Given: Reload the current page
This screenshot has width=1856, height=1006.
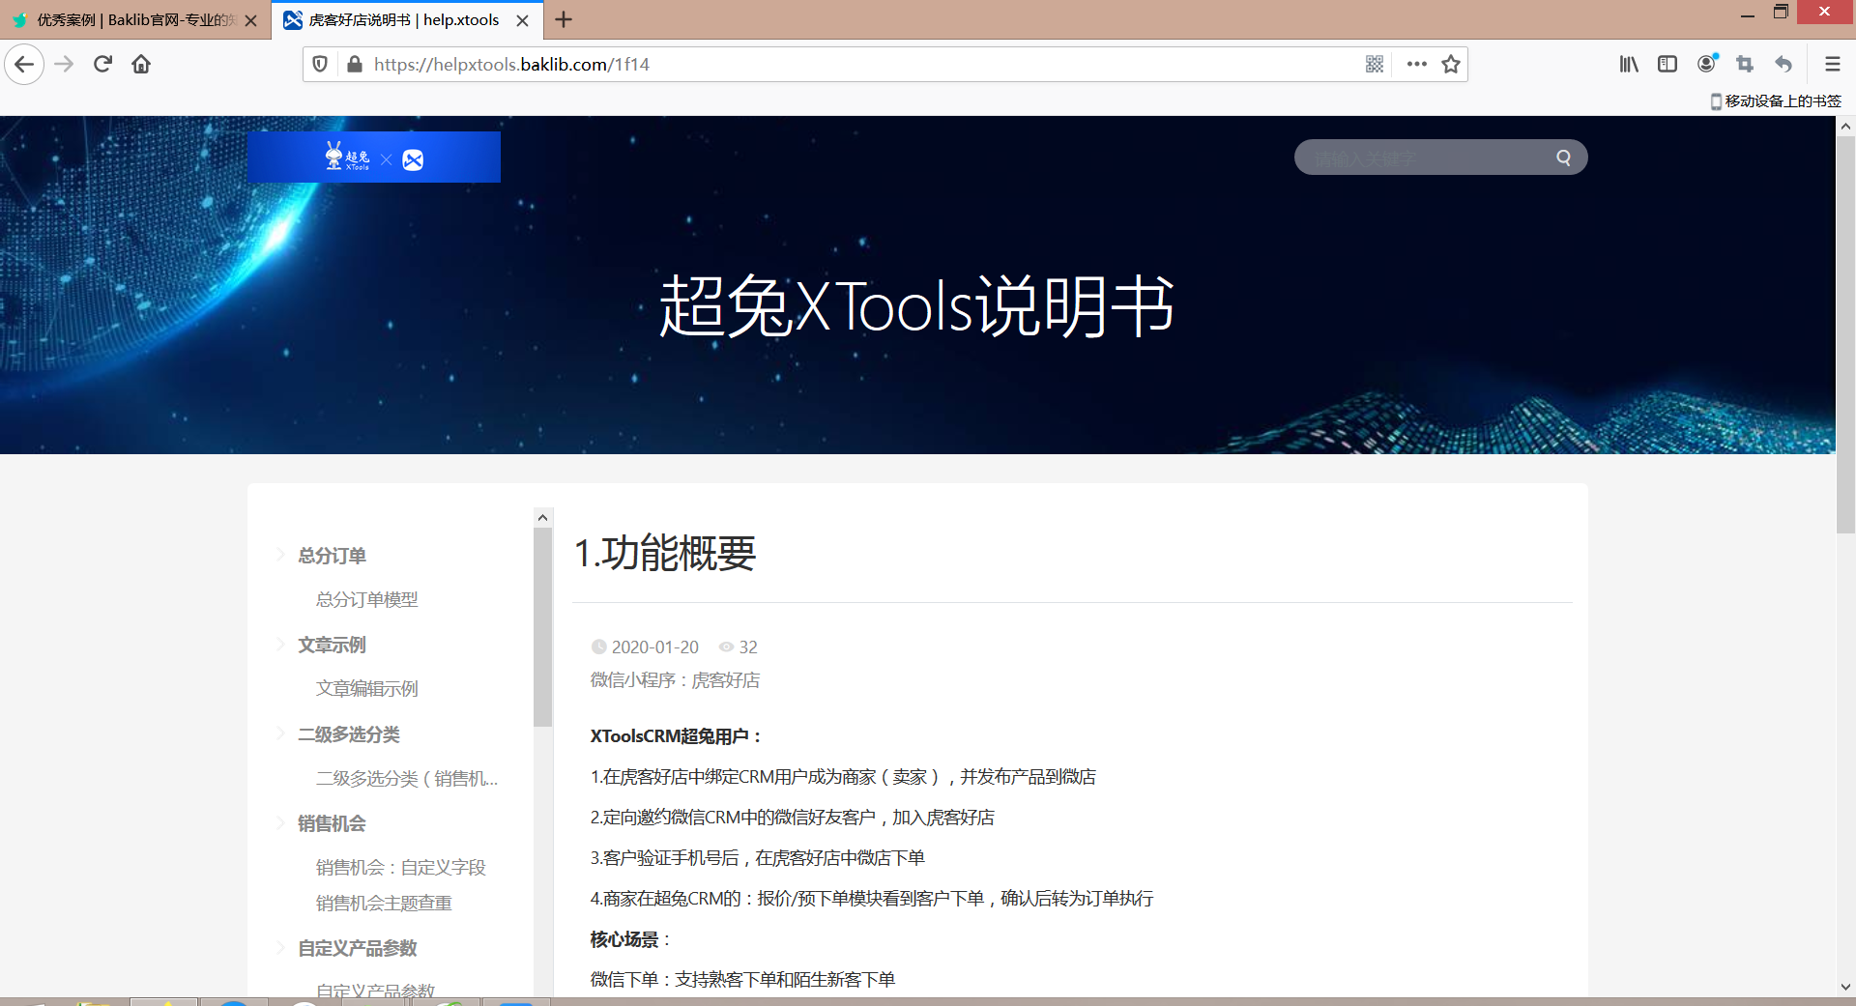Looking at the screenshot, I should click(x=102, y=65).
